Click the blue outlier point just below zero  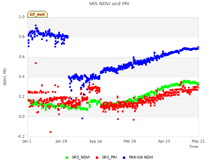pyautogui.click(x=82, y=119)
